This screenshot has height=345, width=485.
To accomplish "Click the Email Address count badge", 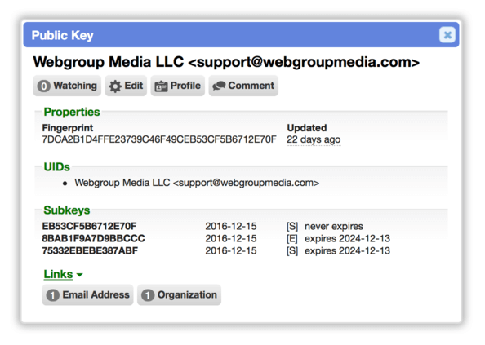I will tap(52, 295).
